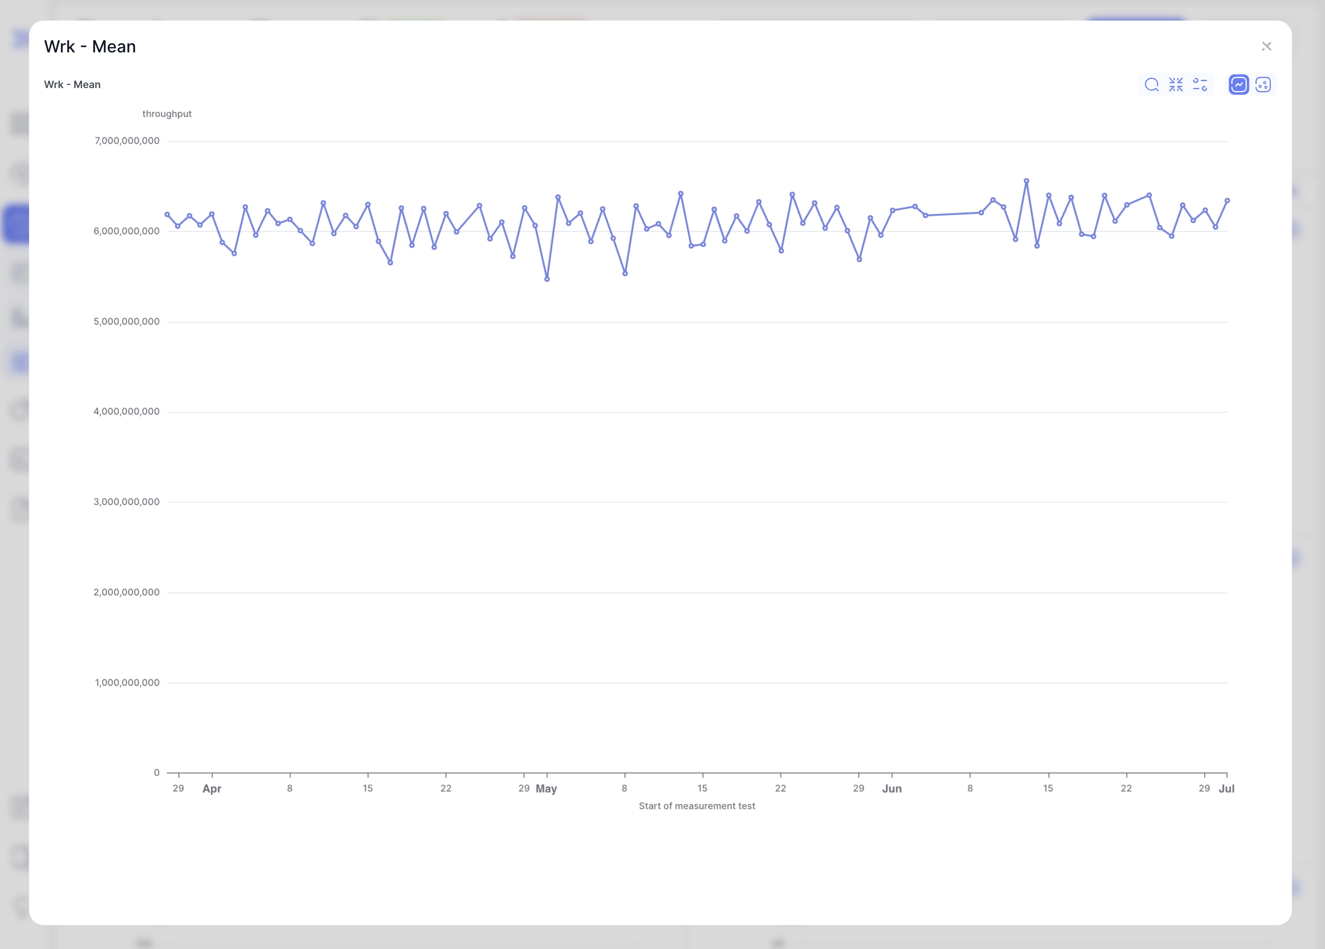Click the magnifying glass zoom icon

coord(1152,85)
